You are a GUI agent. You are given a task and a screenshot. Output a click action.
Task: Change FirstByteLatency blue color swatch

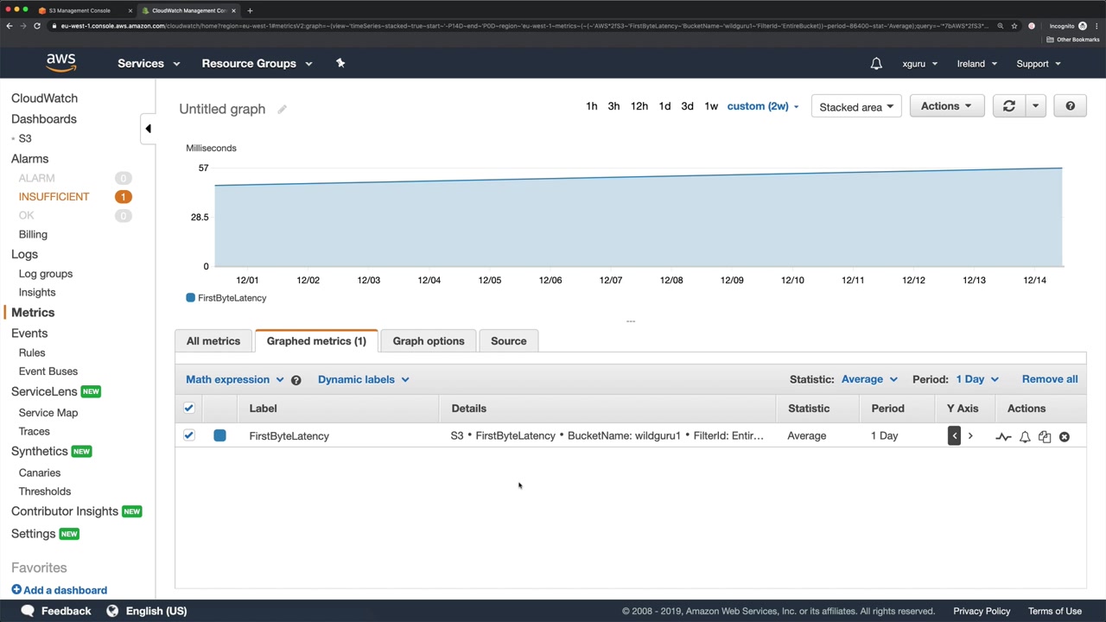tap(219, 435)
